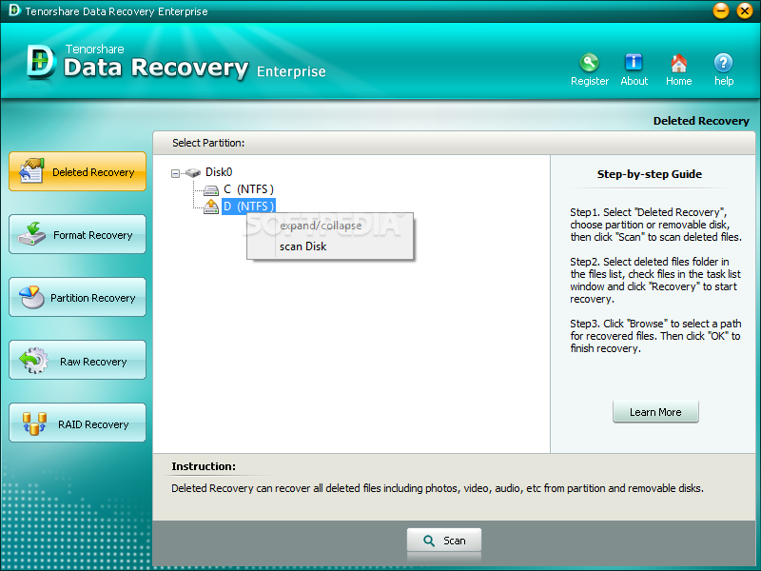The width and height of the screenshot is (761, 571).
Task: Minimize the Tenorshare window
Action: tap(721, 10)
